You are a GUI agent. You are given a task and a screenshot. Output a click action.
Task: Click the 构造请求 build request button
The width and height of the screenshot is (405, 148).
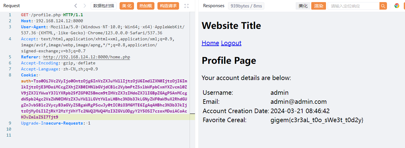(168, 6)
